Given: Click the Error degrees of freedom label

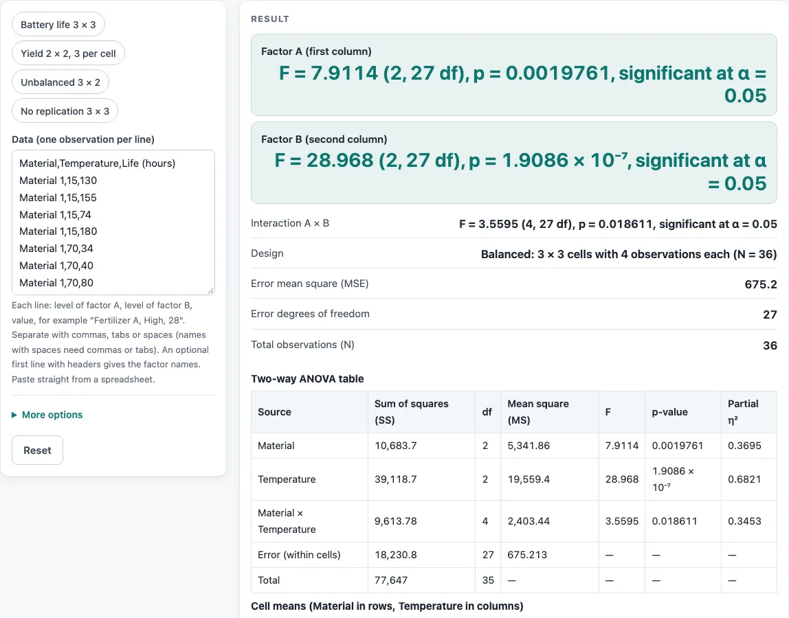Looking at the screenshot, I should [310, 314].
